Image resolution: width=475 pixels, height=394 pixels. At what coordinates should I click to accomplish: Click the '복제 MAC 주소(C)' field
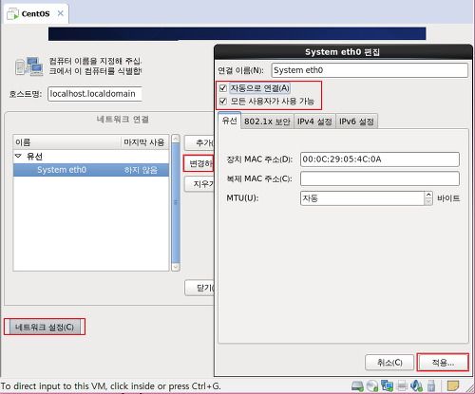(380, 178)
